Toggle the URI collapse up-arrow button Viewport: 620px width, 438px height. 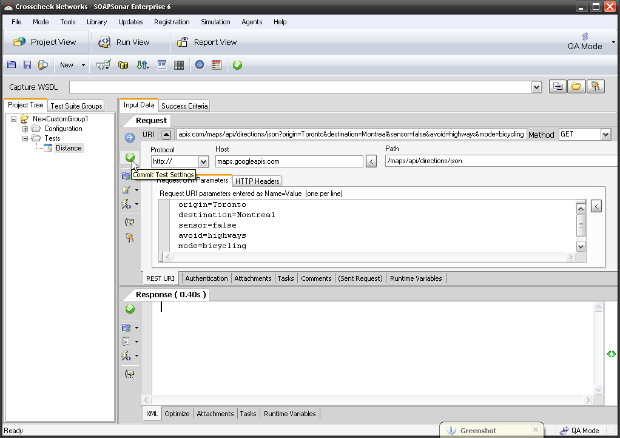[x=166, y=135]
